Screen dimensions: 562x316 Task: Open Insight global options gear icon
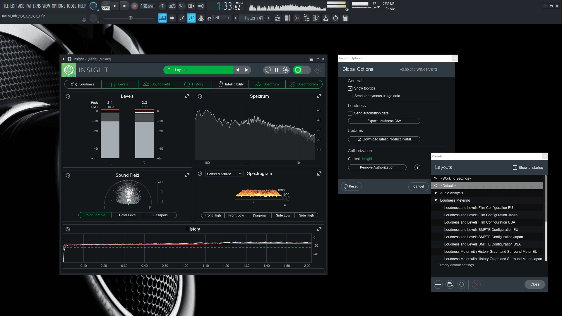pyautogui.click(x=298, y=70)
